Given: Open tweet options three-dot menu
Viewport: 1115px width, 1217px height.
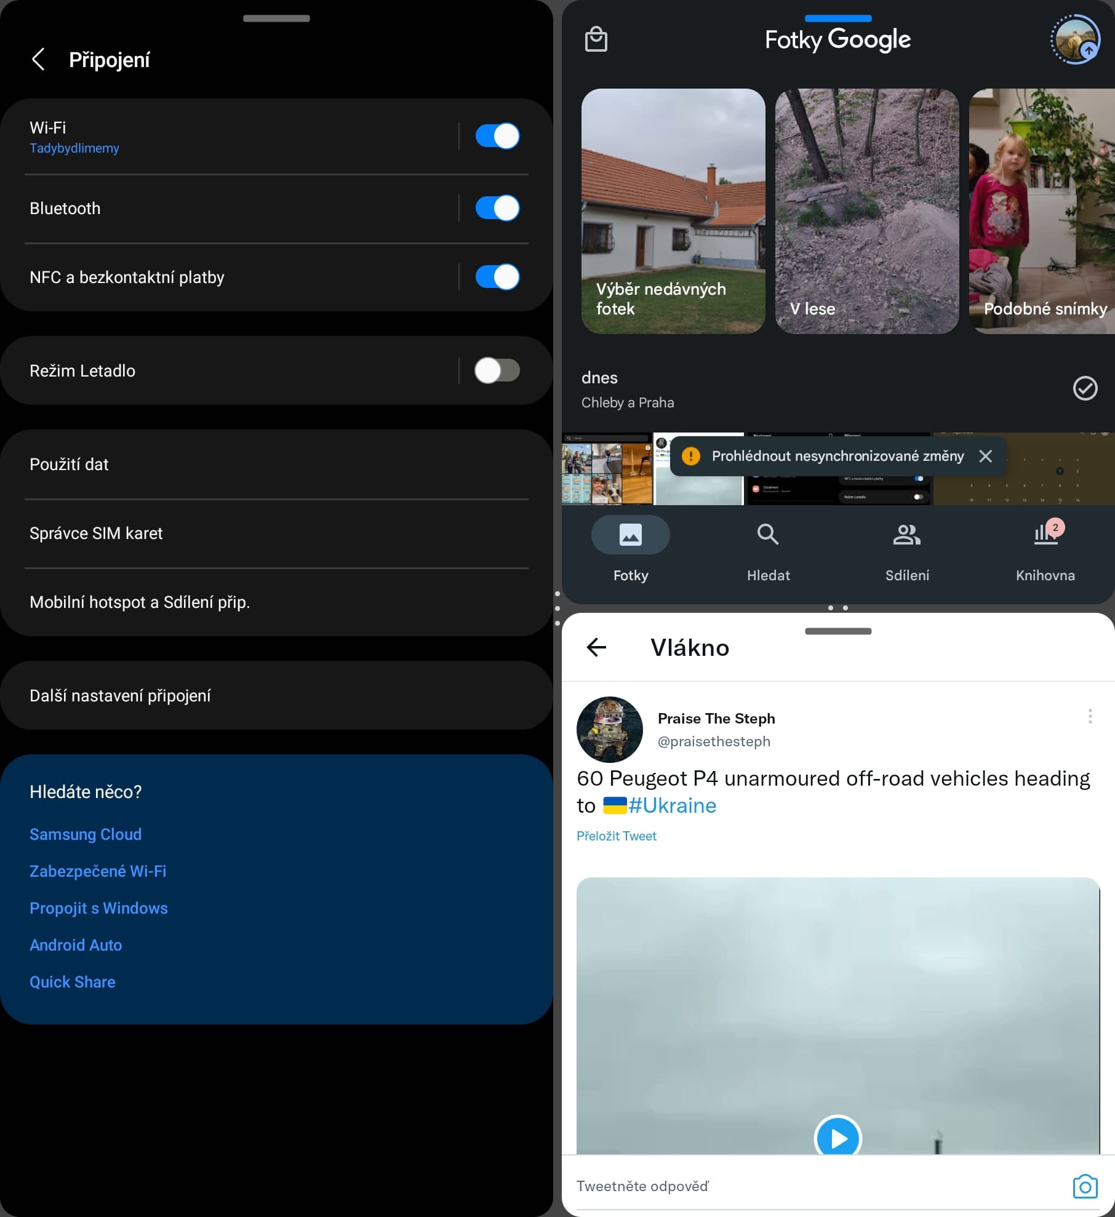Looking at the screenshot, I should pos(1090,716).
